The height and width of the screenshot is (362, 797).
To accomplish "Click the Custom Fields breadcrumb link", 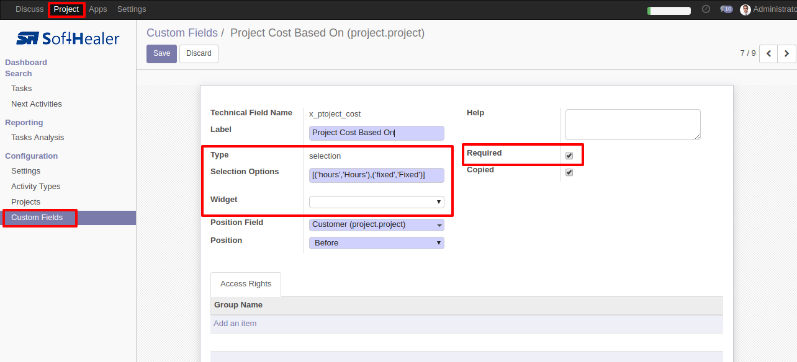I will tap(182, 33).
